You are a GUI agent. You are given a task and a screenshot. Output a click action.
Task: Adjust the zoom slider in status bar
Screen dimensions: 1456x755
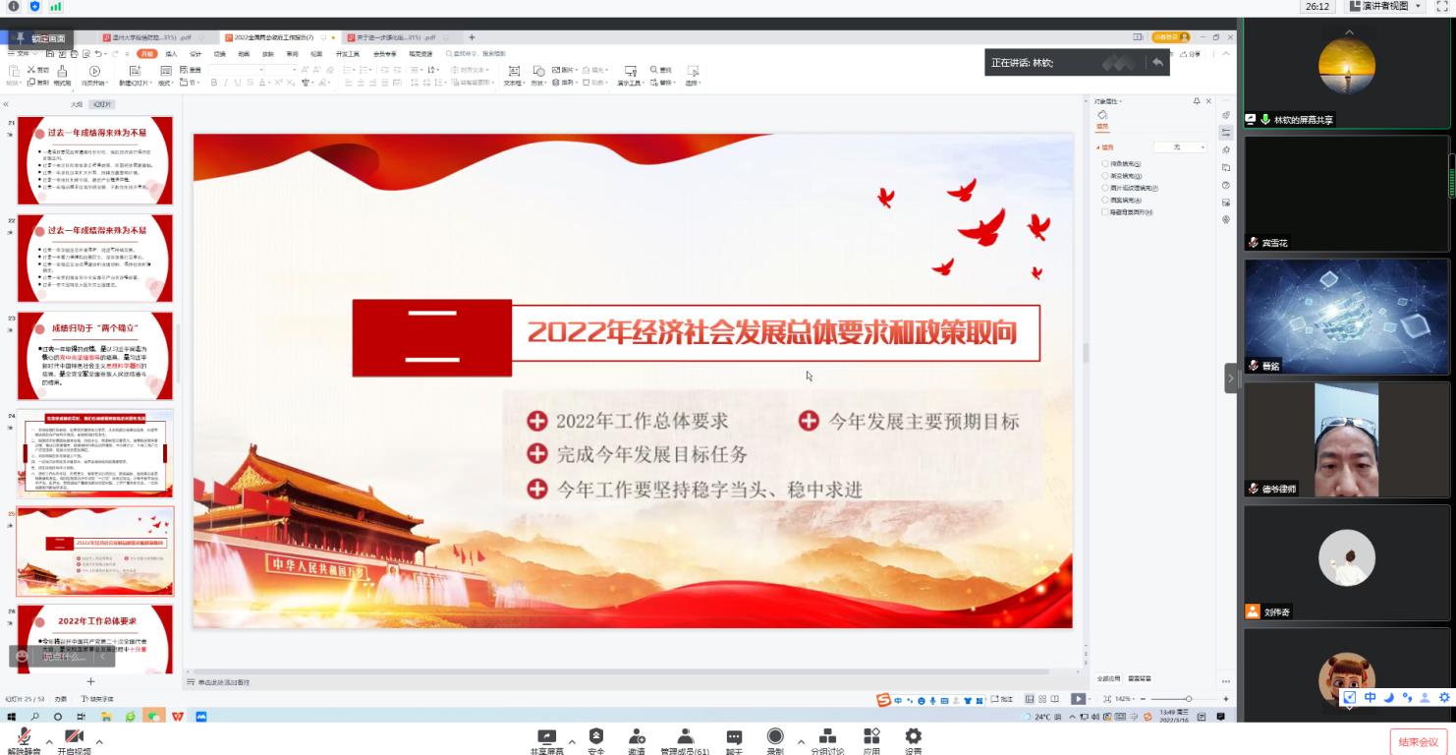pos(1188,699)
